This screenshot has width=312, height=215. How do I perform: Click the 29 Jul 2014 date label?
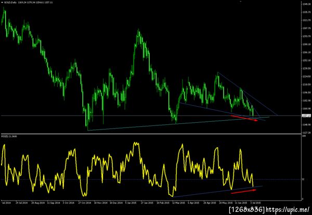pos(22,203)
